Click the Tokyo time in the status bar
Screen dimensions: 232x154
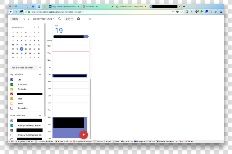click(184, 141)
